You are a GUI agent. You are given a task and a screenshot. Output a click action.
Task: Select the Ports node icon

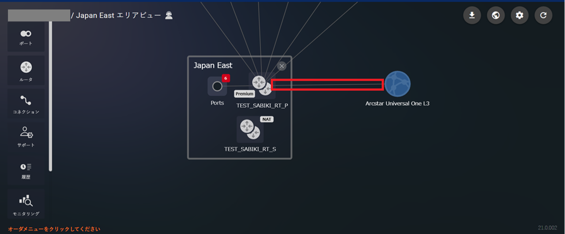click(x=217, y=86)
